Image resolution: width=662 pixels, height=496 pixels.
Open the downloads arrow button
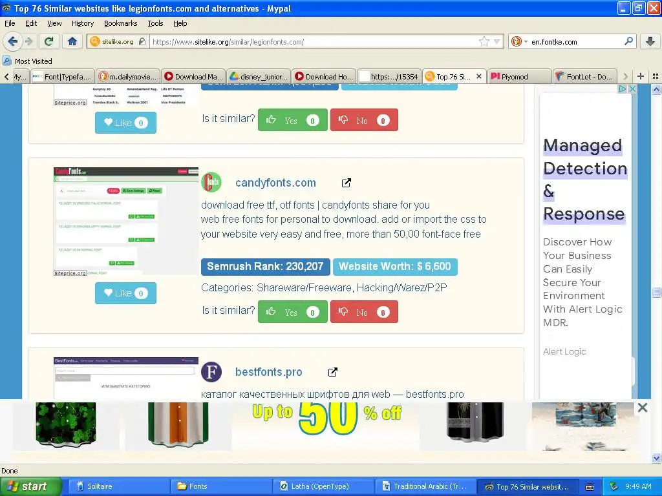pos(650,41)
